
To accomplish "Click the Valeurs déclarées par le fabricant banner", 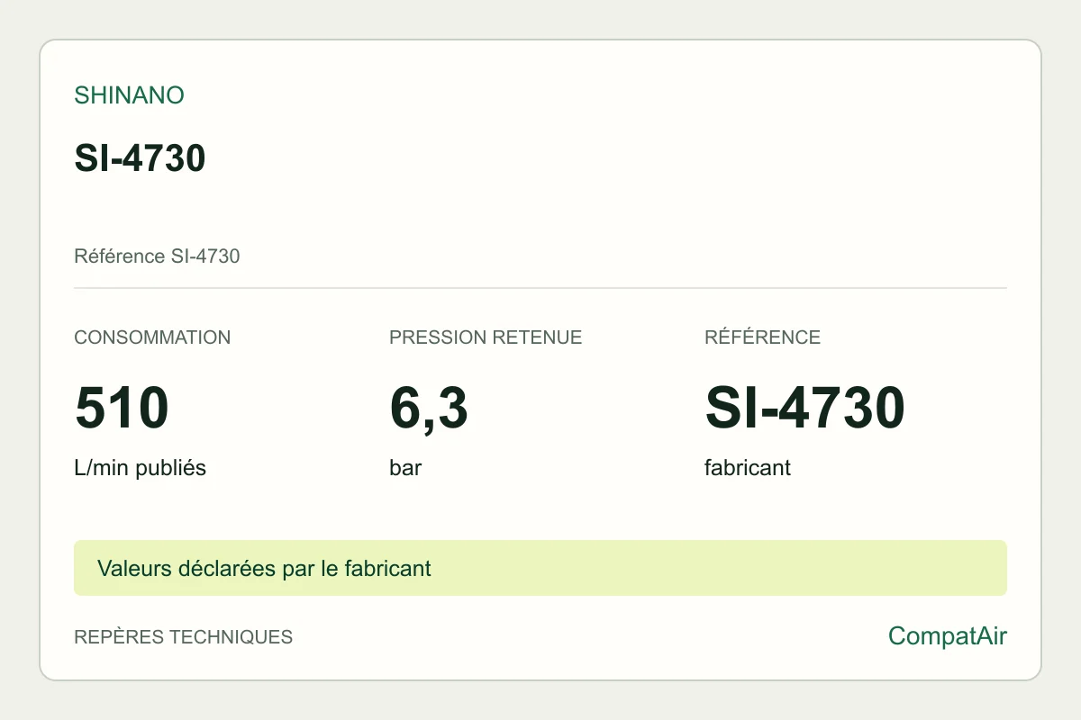I will pos(264,569).
